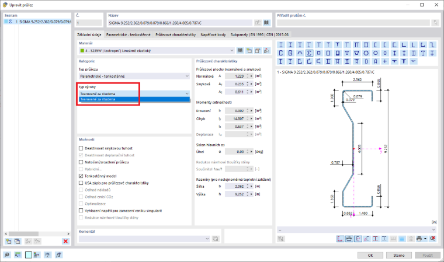Toggle Deaktivovat deplanační tuhost checkbox
The height and width of the screenshot is (262, 444).
point(81,155)
